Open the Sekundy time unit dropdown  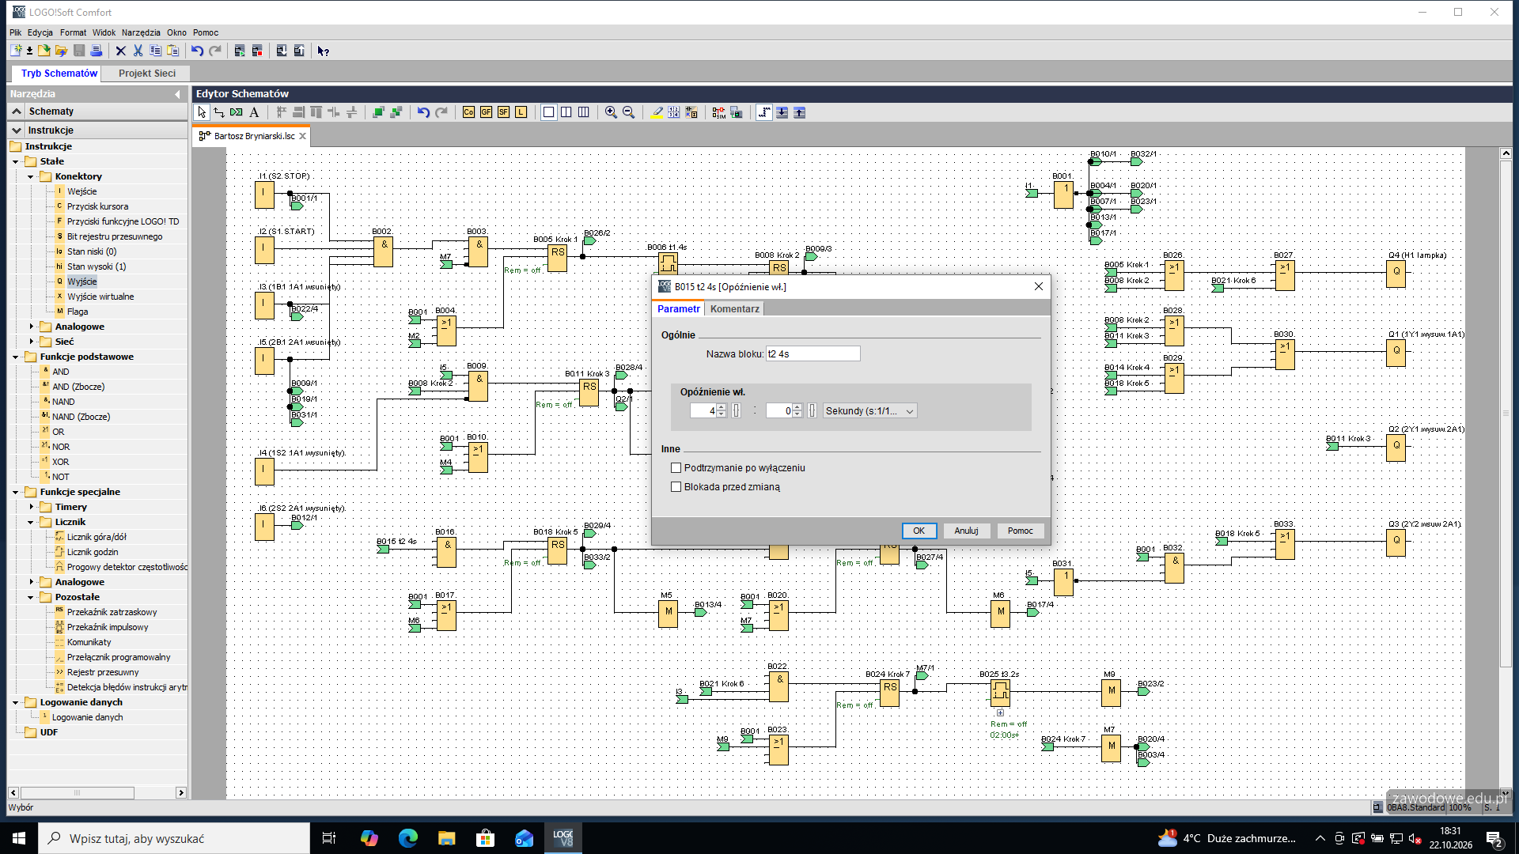(x=869, y=411)
